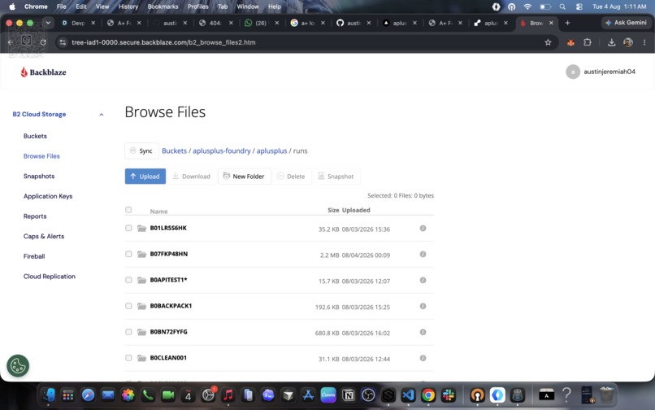This screenshot has height=410, width=655.
Task: Check the B01LR5S6HK folder checkbox
Action: 128,228
